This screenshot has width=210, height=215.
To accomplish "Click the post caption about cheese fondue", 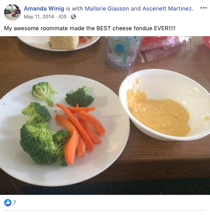I will pyautogui.click(x=90, y=28).
